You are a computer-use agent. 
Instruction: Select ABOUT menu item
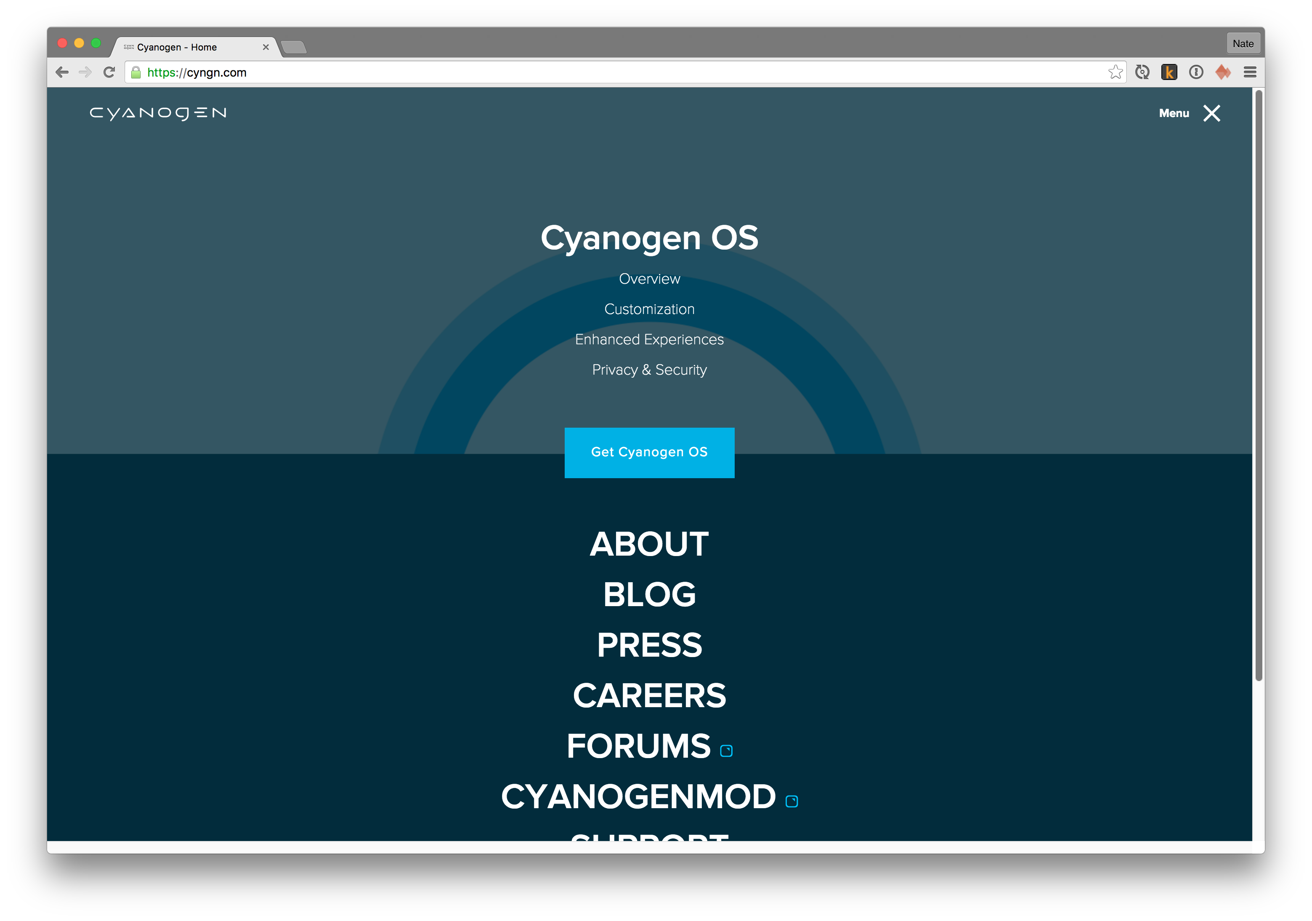pos(649,544)
